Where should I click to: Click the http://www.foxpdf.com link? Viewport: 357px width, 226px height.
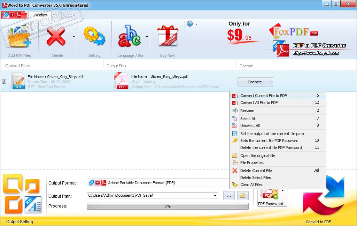point(316,53)
